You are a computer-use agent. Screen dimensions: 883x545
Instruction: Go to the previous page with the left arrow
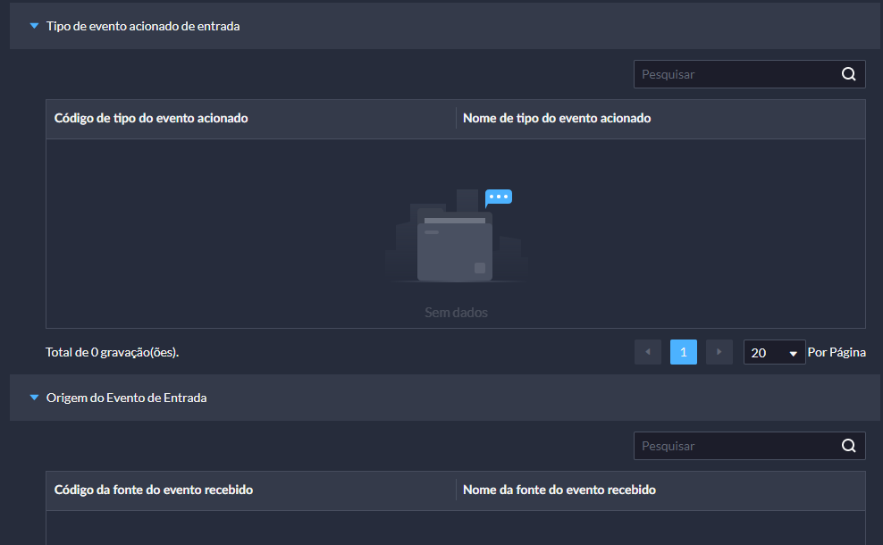point(648,352)
